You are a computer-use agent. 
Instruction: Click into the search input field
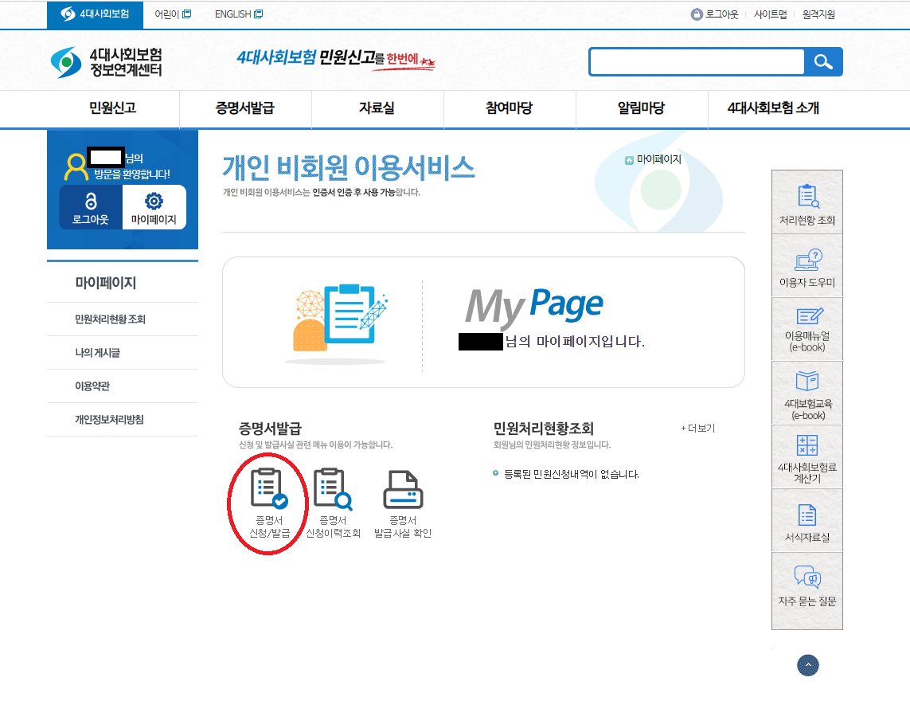click(x=697, y=61)
